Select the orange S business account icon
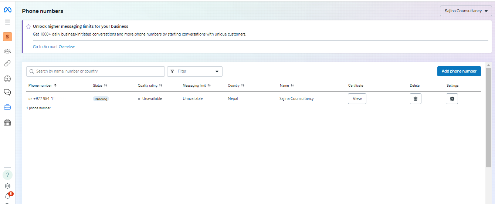 [x=7, y=37]
